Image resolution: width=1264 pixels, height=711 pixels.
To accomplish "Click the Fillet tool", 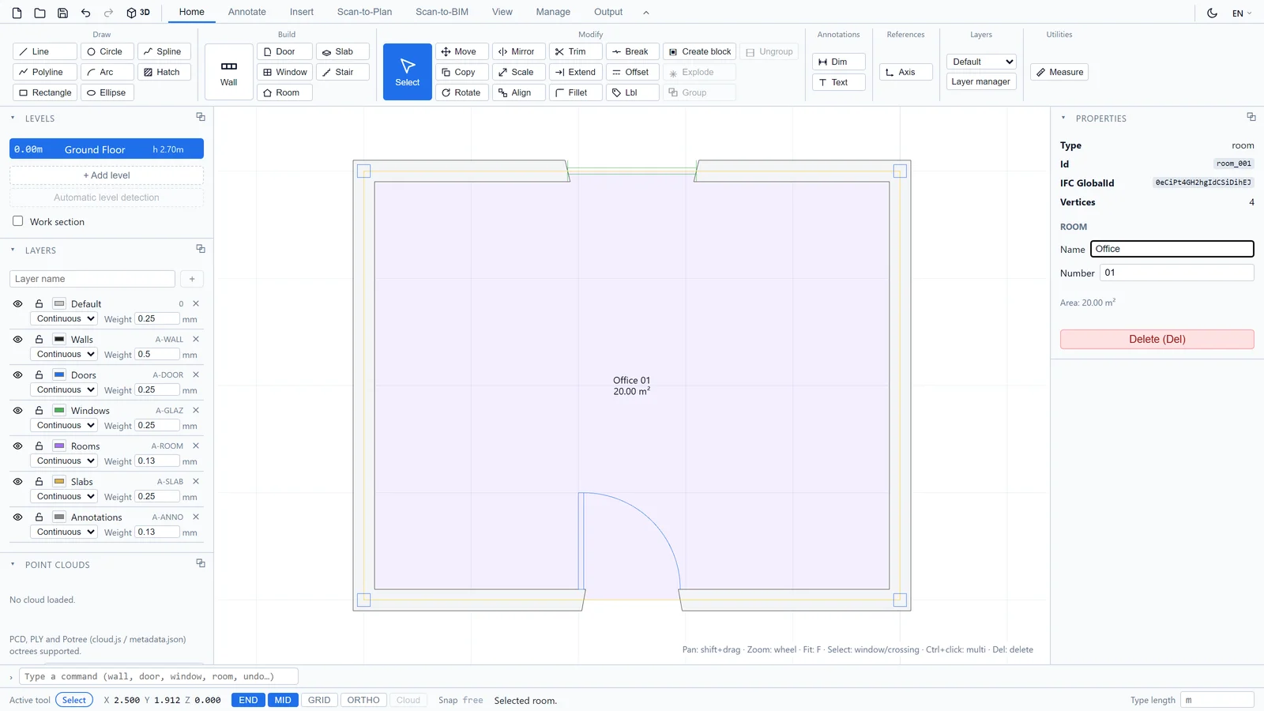I will click(x=576, y=92).
